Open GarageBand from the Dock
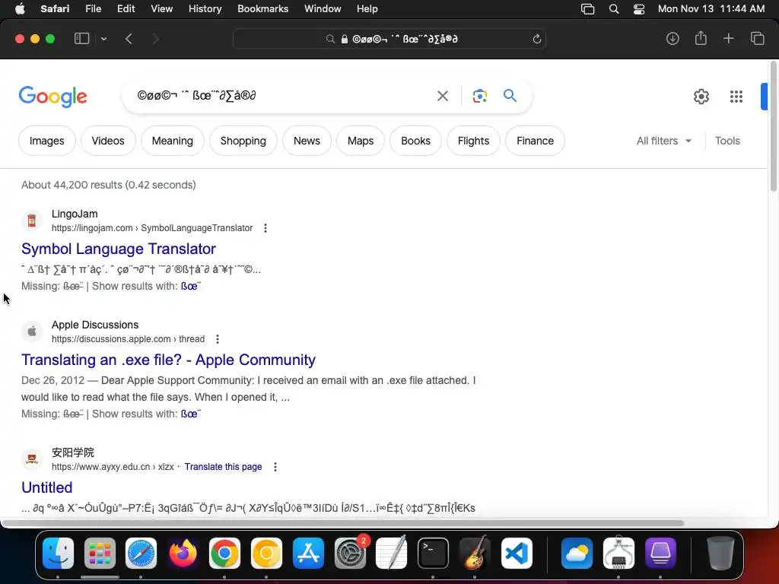The height and width of the screenshot is (584, 779). coord(475,553)
